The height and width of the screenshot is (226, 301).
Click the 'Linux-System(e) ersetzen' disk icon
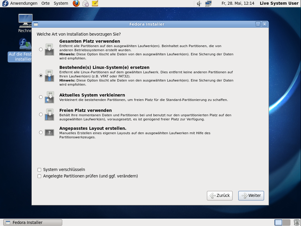coord(49,76)
